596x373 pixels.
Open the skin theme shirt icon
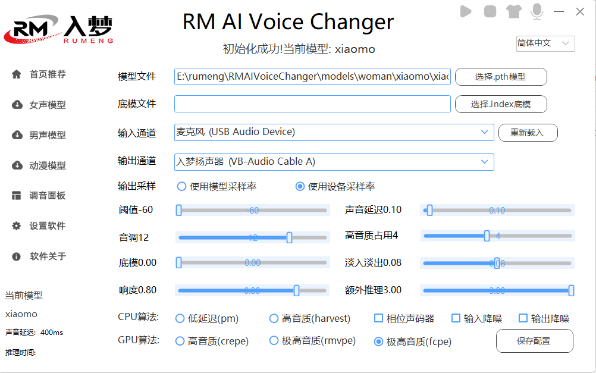coord(514,11)
